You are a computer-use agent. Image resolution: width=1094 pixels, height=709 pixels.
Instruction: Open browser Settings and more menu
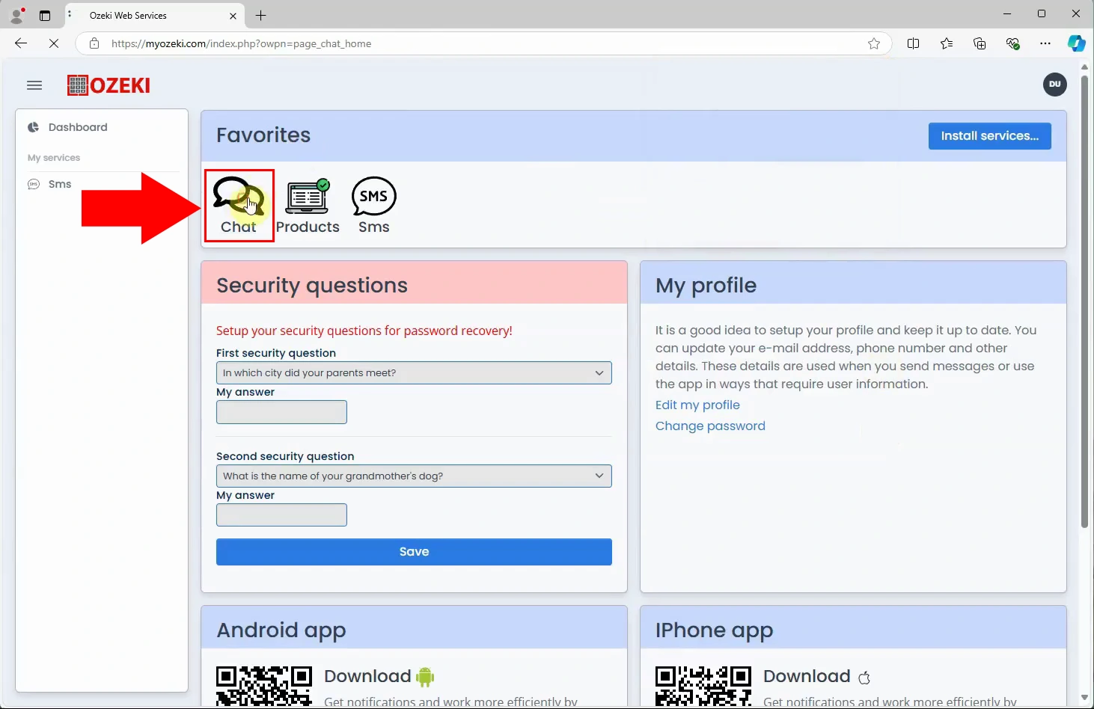point(1045,43)
